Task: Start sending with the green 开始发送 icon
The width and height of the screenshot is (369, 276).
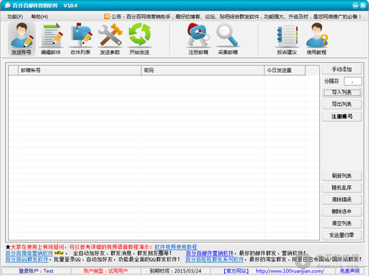Action: click(140, 39)
